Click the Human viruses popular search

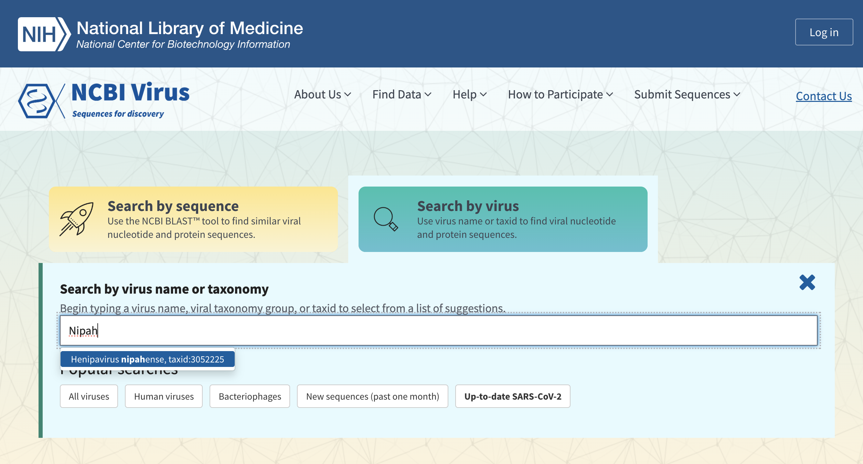164,396
